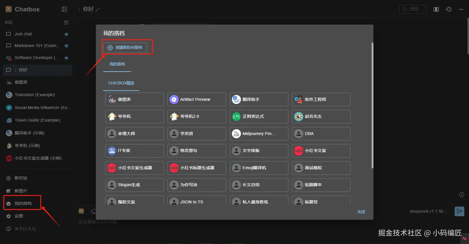
Task: Select the 短剧脚本 partner card
Action: [321, 185]
